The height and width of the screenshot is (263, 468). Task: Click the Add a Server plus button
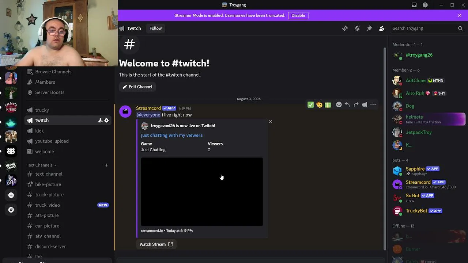(x=11, y=195)
